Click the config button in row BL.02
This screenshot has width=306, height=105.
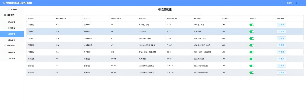(281, 32)
